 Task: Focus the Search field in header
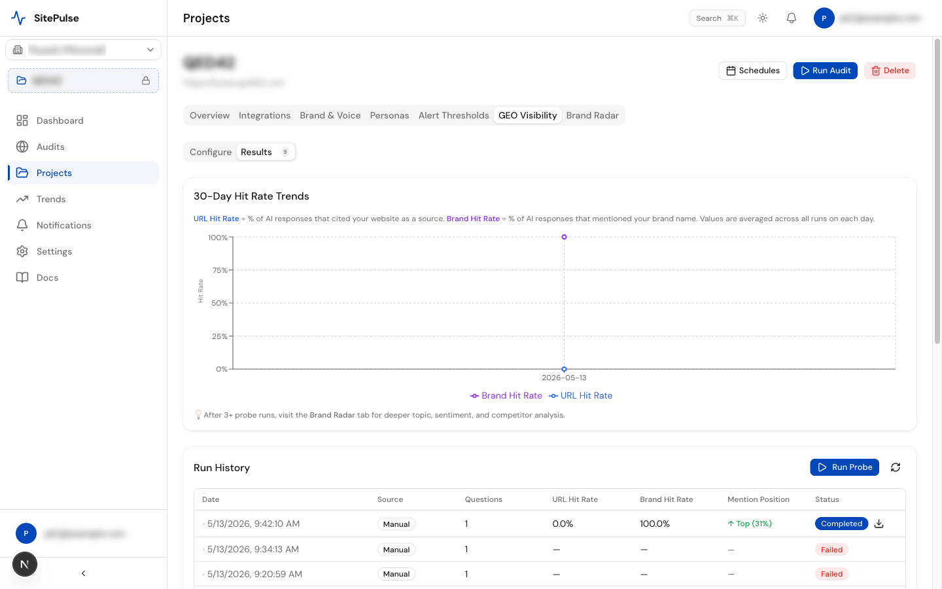click(717, 18)
